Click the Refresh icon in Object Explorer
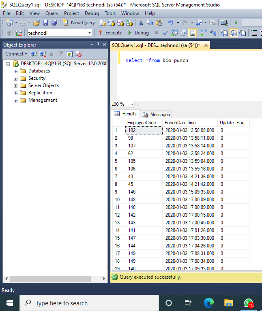 pos(69,54)
